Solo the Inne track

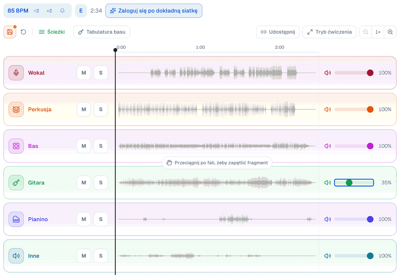(x=101, y=256)
